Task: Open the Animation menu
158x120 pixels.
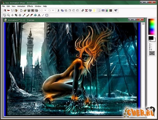Action: click(x=21, y=6)
